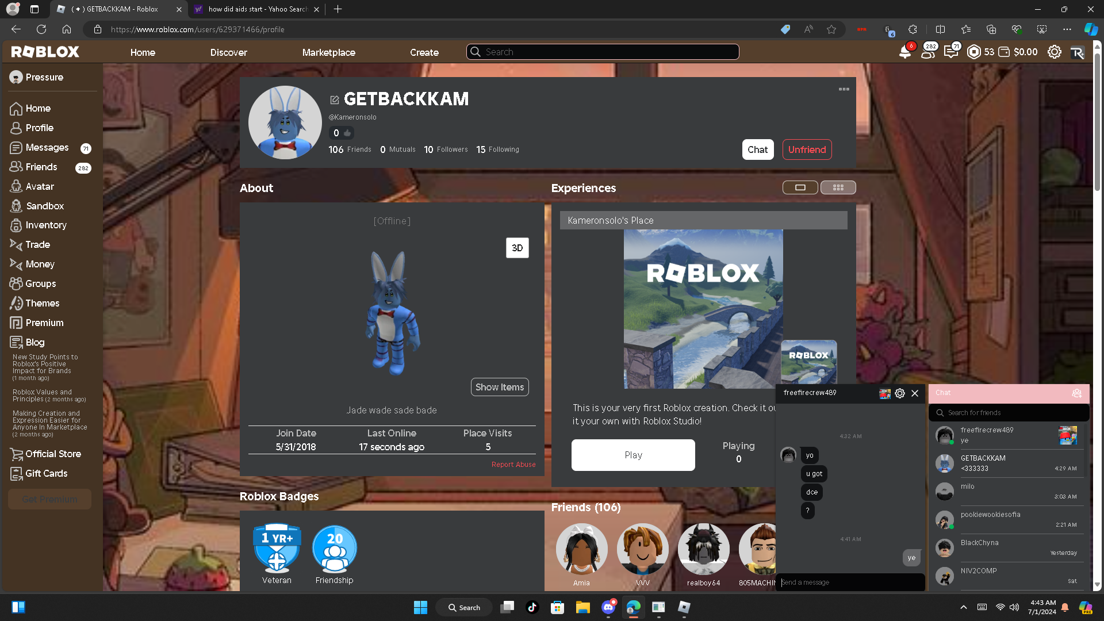Open the three-dot profile options menu

[844, 89]
